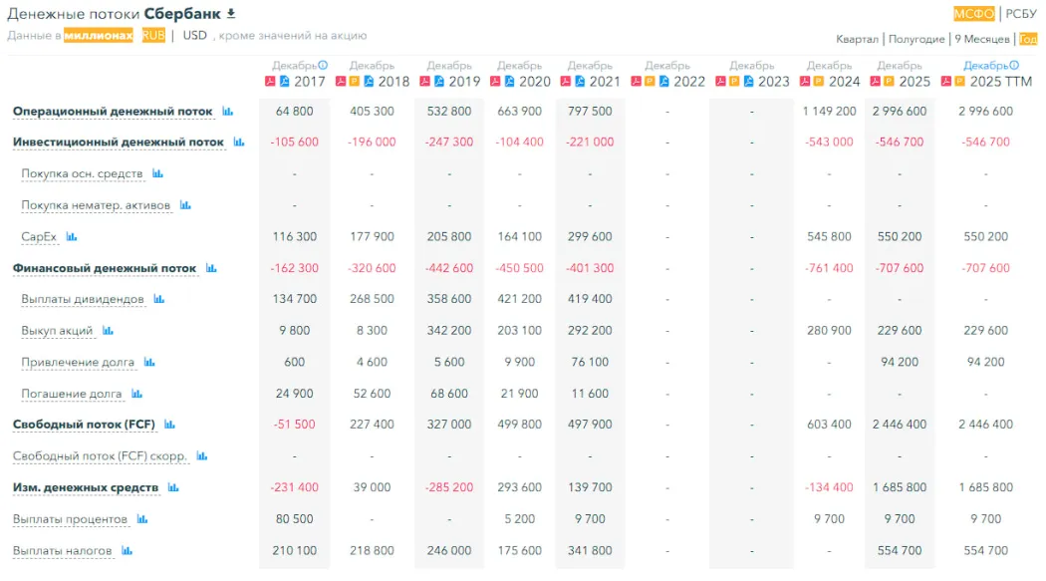Viewport: 1046px width, 581px height.
Task: Select МСФО reporting standard
Action: pyautogui.click(x=973, y=14)
